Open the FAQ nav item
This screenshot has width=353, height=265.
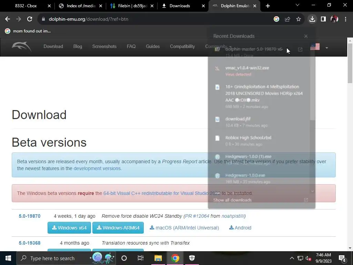(x=131, y=47)
